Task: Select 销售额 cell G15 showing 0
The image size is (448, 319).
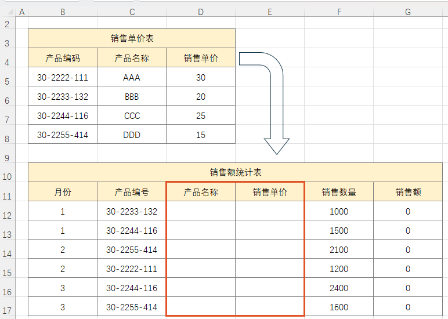Action: click(408, 269)
